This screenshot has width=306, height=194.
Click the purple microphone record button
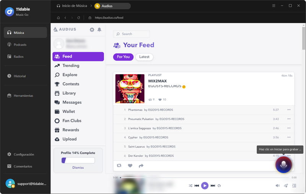pos(283,165)
